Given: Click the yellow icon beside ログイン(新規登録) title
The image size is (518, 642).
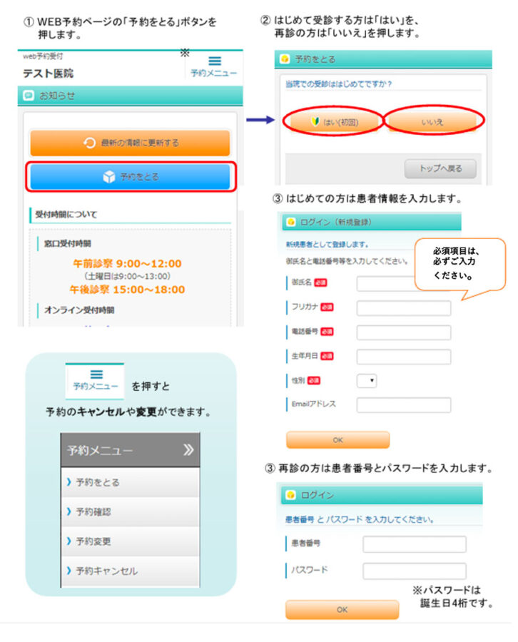Looking at the screenshot, I should pos(291,223).
